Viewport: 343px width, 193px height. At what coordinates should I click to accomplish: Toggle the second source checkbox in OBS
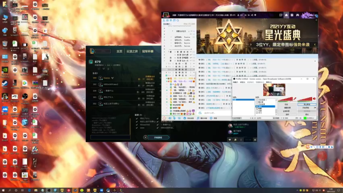257,102
